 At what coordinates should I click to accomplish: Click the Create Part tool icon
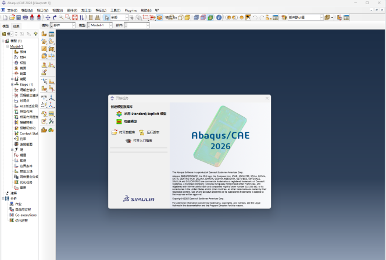pyautogui.click(x=44, y=35)
